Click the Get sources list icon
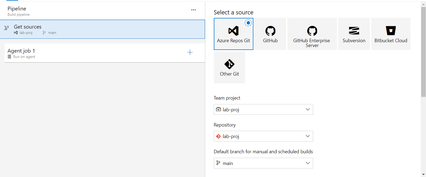 7,28
